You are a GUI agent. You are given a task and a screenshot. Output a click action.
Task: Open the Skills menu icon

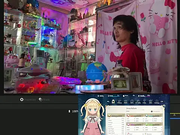(x=132, y=102)
